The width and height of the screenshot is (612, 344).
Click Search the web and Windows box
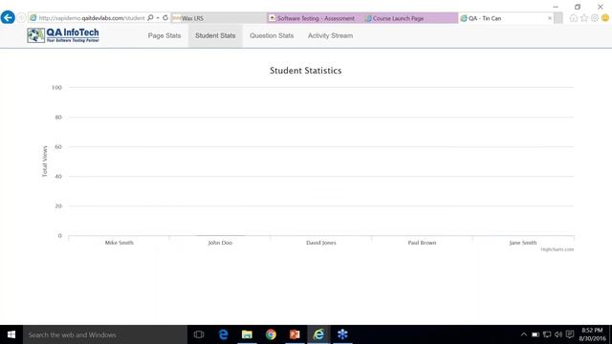105,334
